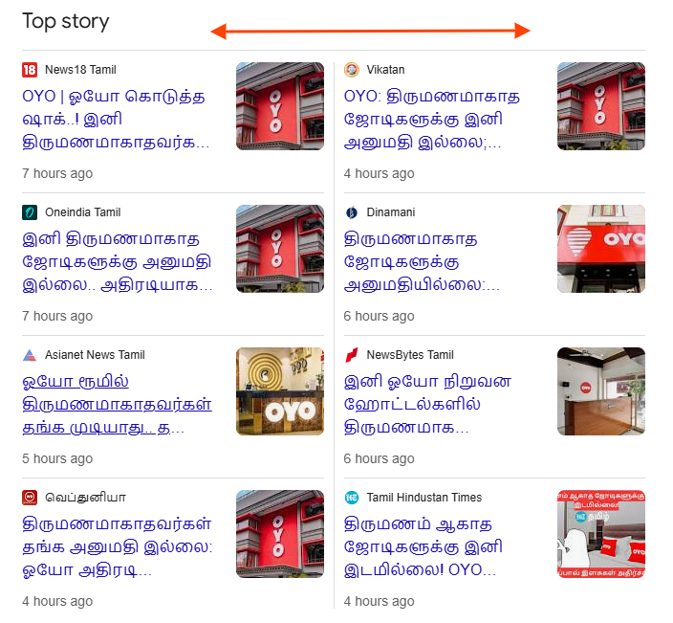Open the Tamil Hindustan Times headline

[423, 547]
